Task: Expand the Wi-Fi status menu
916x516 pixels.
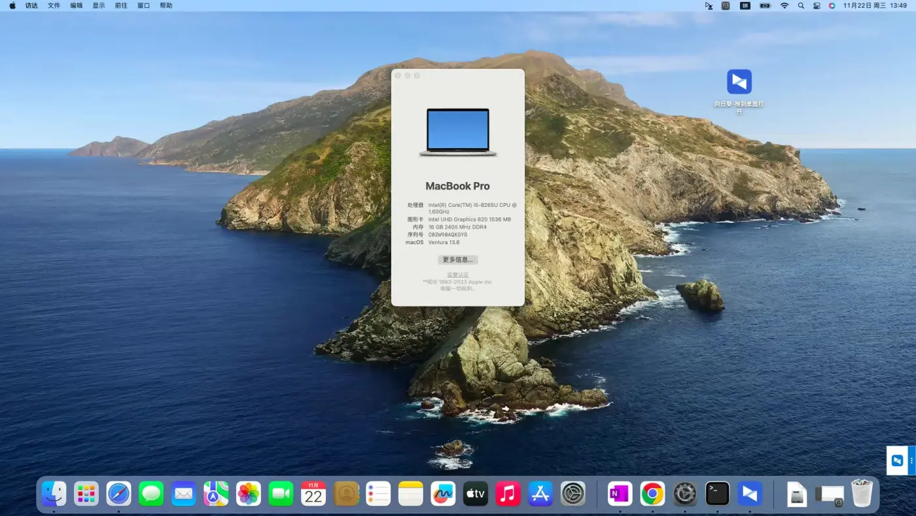Action: (x=784, y=6)
